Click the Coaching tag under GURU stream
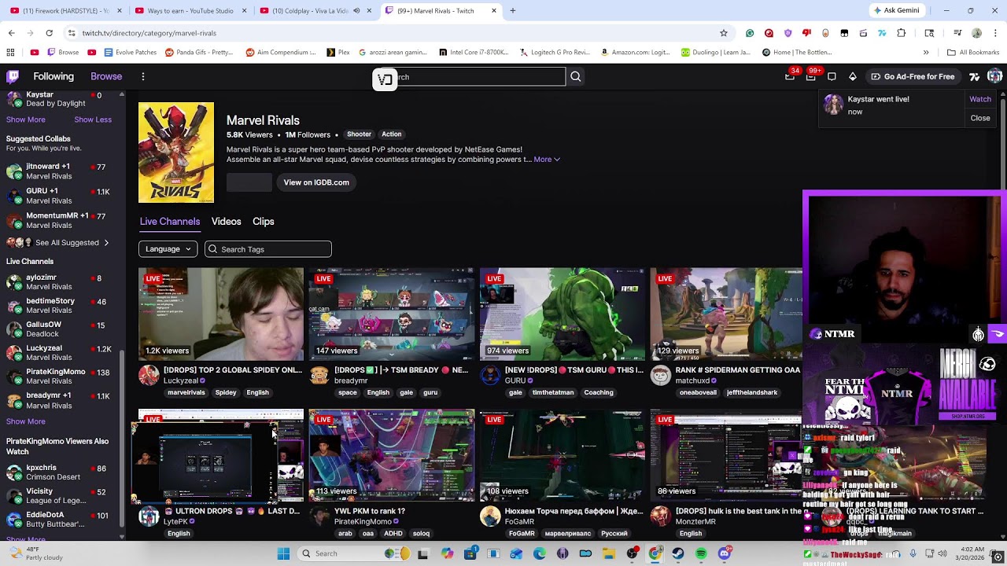The image size is (1007, 566). [598, 392]
